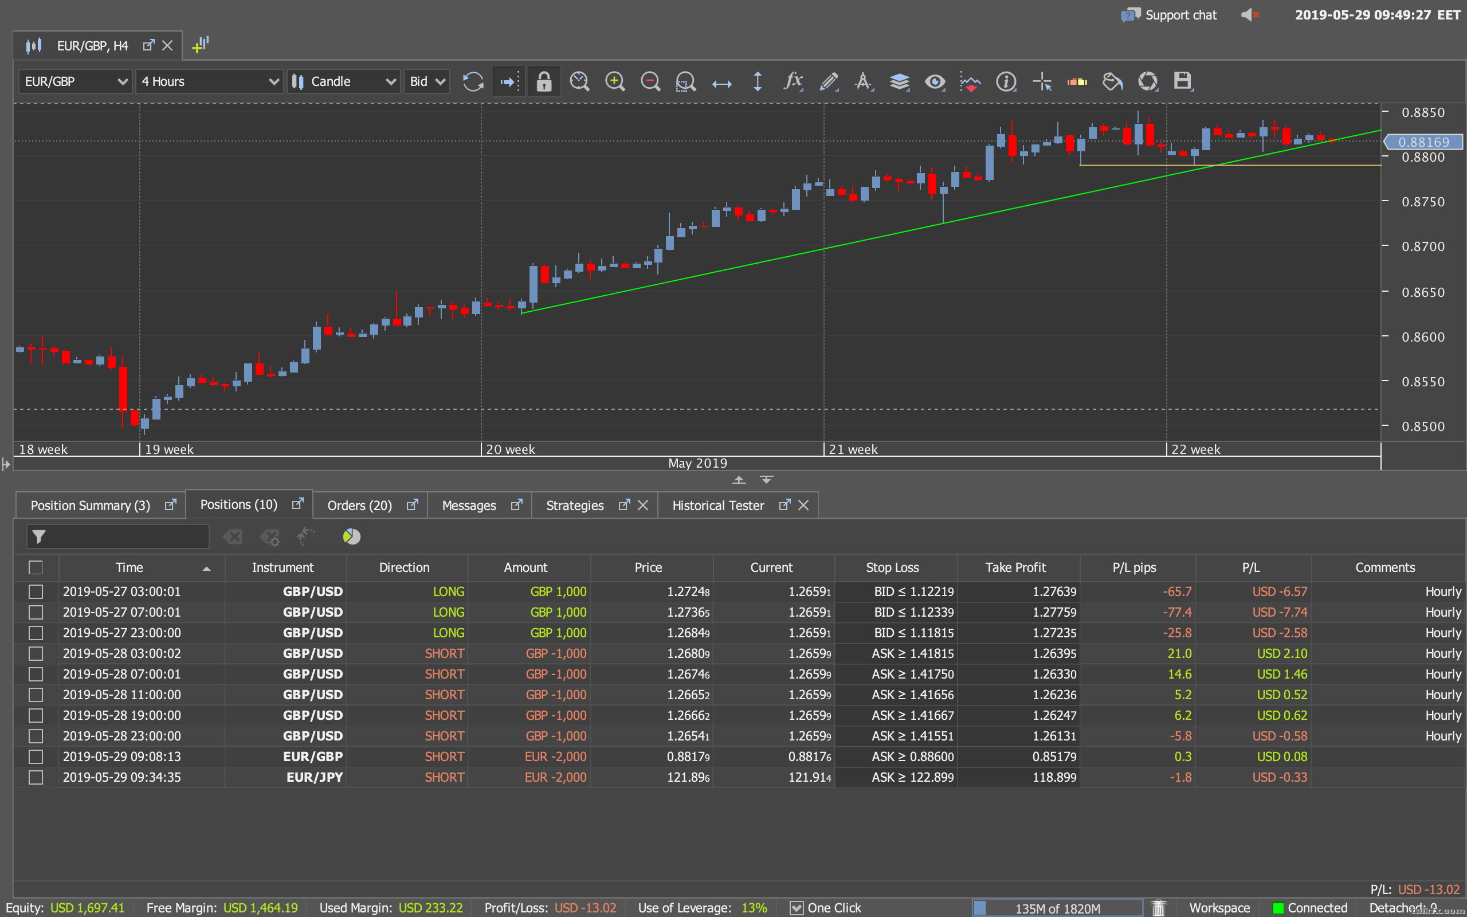Select the 2019-05-28 23:00:00 position checkbox

(36, 736)
